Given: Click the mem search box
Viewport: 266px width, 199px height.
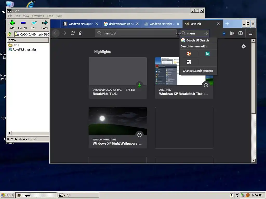Looking at the screenshot, I should pos(194,33).
